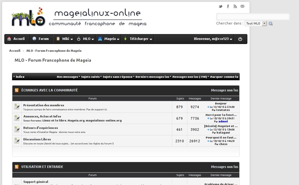Go to last message arrow dated 12/10/15 à 13h06
Viewport: 299px width, 185px height.
point(208,130)
